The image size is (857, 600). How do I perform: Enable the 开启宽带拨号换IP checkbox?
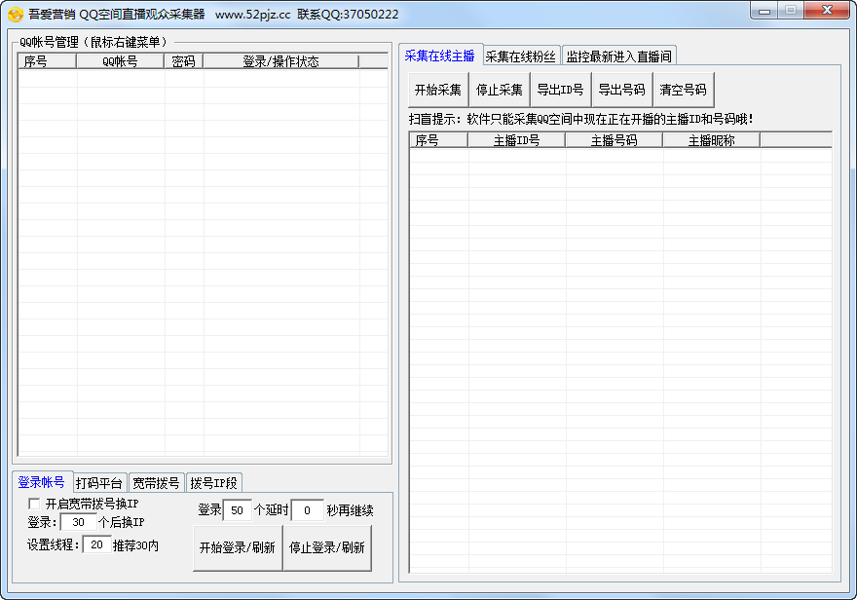click(x=34, y=504)
